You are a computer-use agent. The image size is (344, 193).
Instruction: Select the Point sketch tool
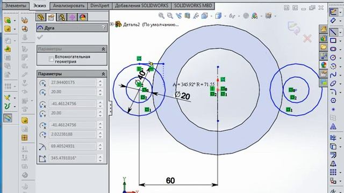coord(333,109)
